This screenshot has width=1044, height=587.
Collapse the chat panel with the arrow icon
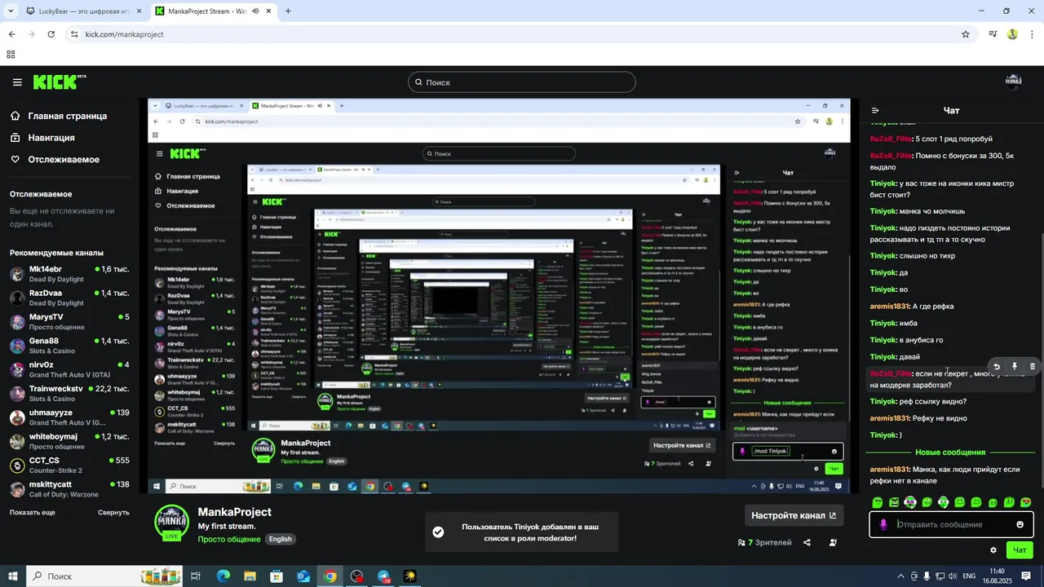point(875,111)
